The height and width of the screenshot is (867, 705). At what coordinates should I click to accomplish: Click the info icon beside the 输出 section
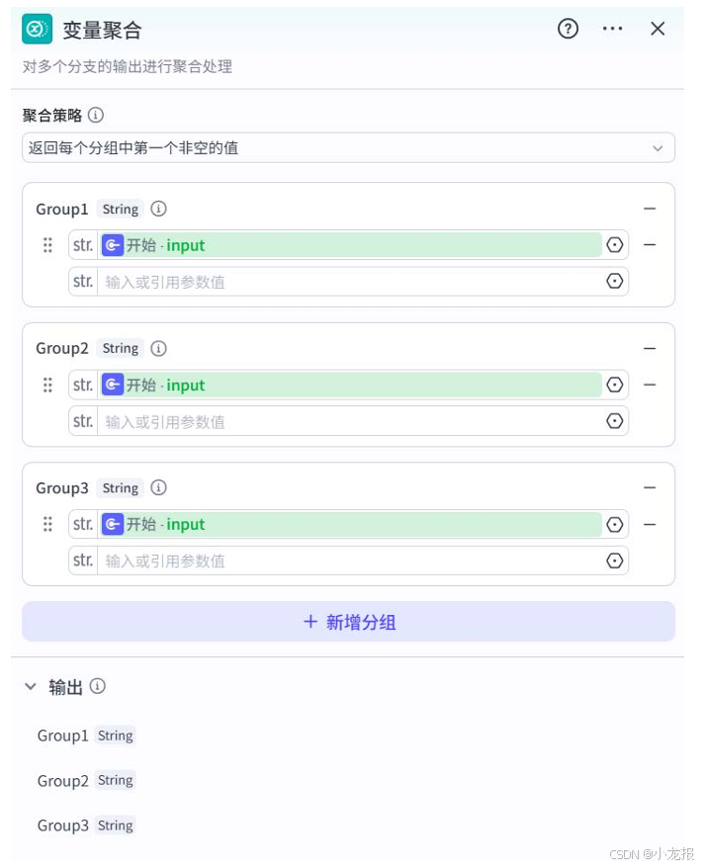point(97,686)
